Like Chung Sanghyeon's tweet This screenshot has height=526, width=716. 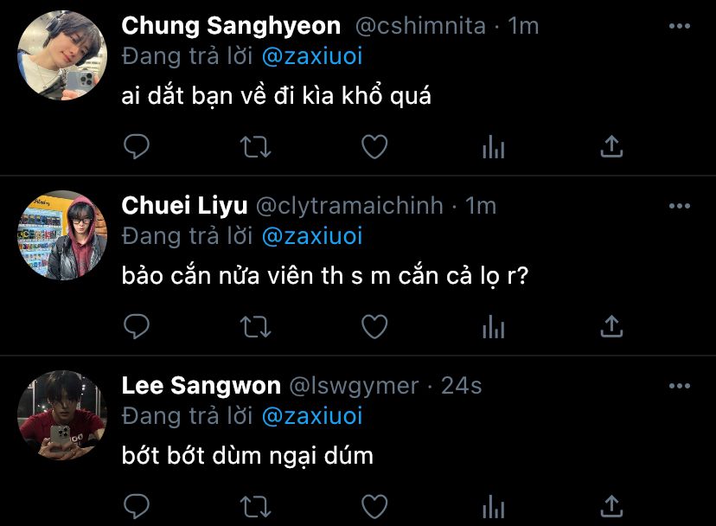click(374, 147)
